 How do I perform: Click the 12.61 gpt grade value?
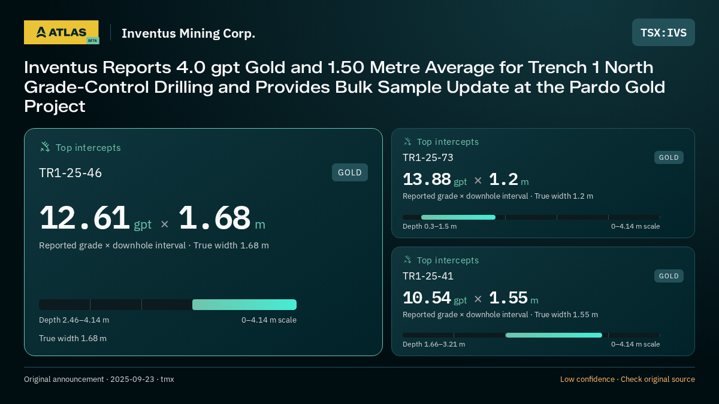click(x=95, y=218)
